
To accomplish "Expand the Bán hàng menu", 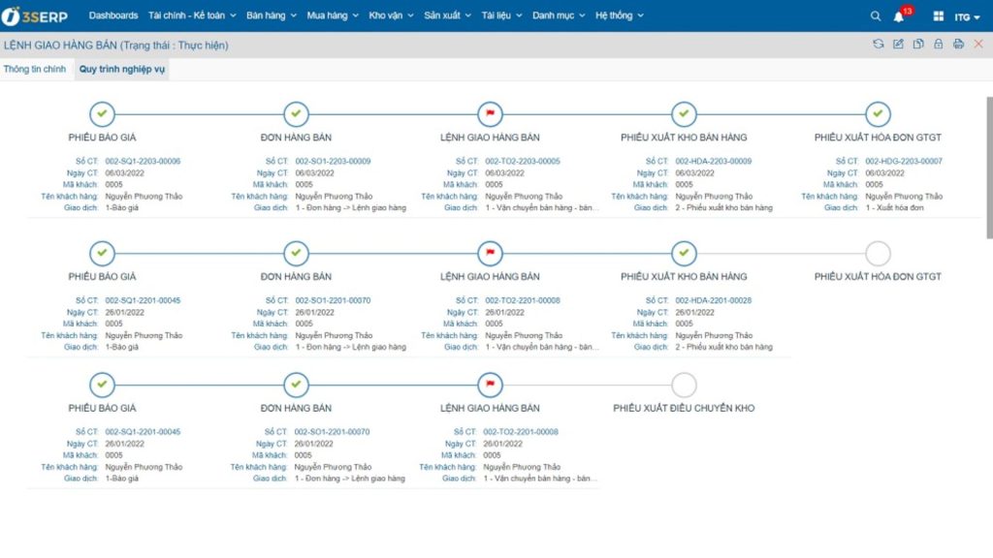I will (272, 15).
